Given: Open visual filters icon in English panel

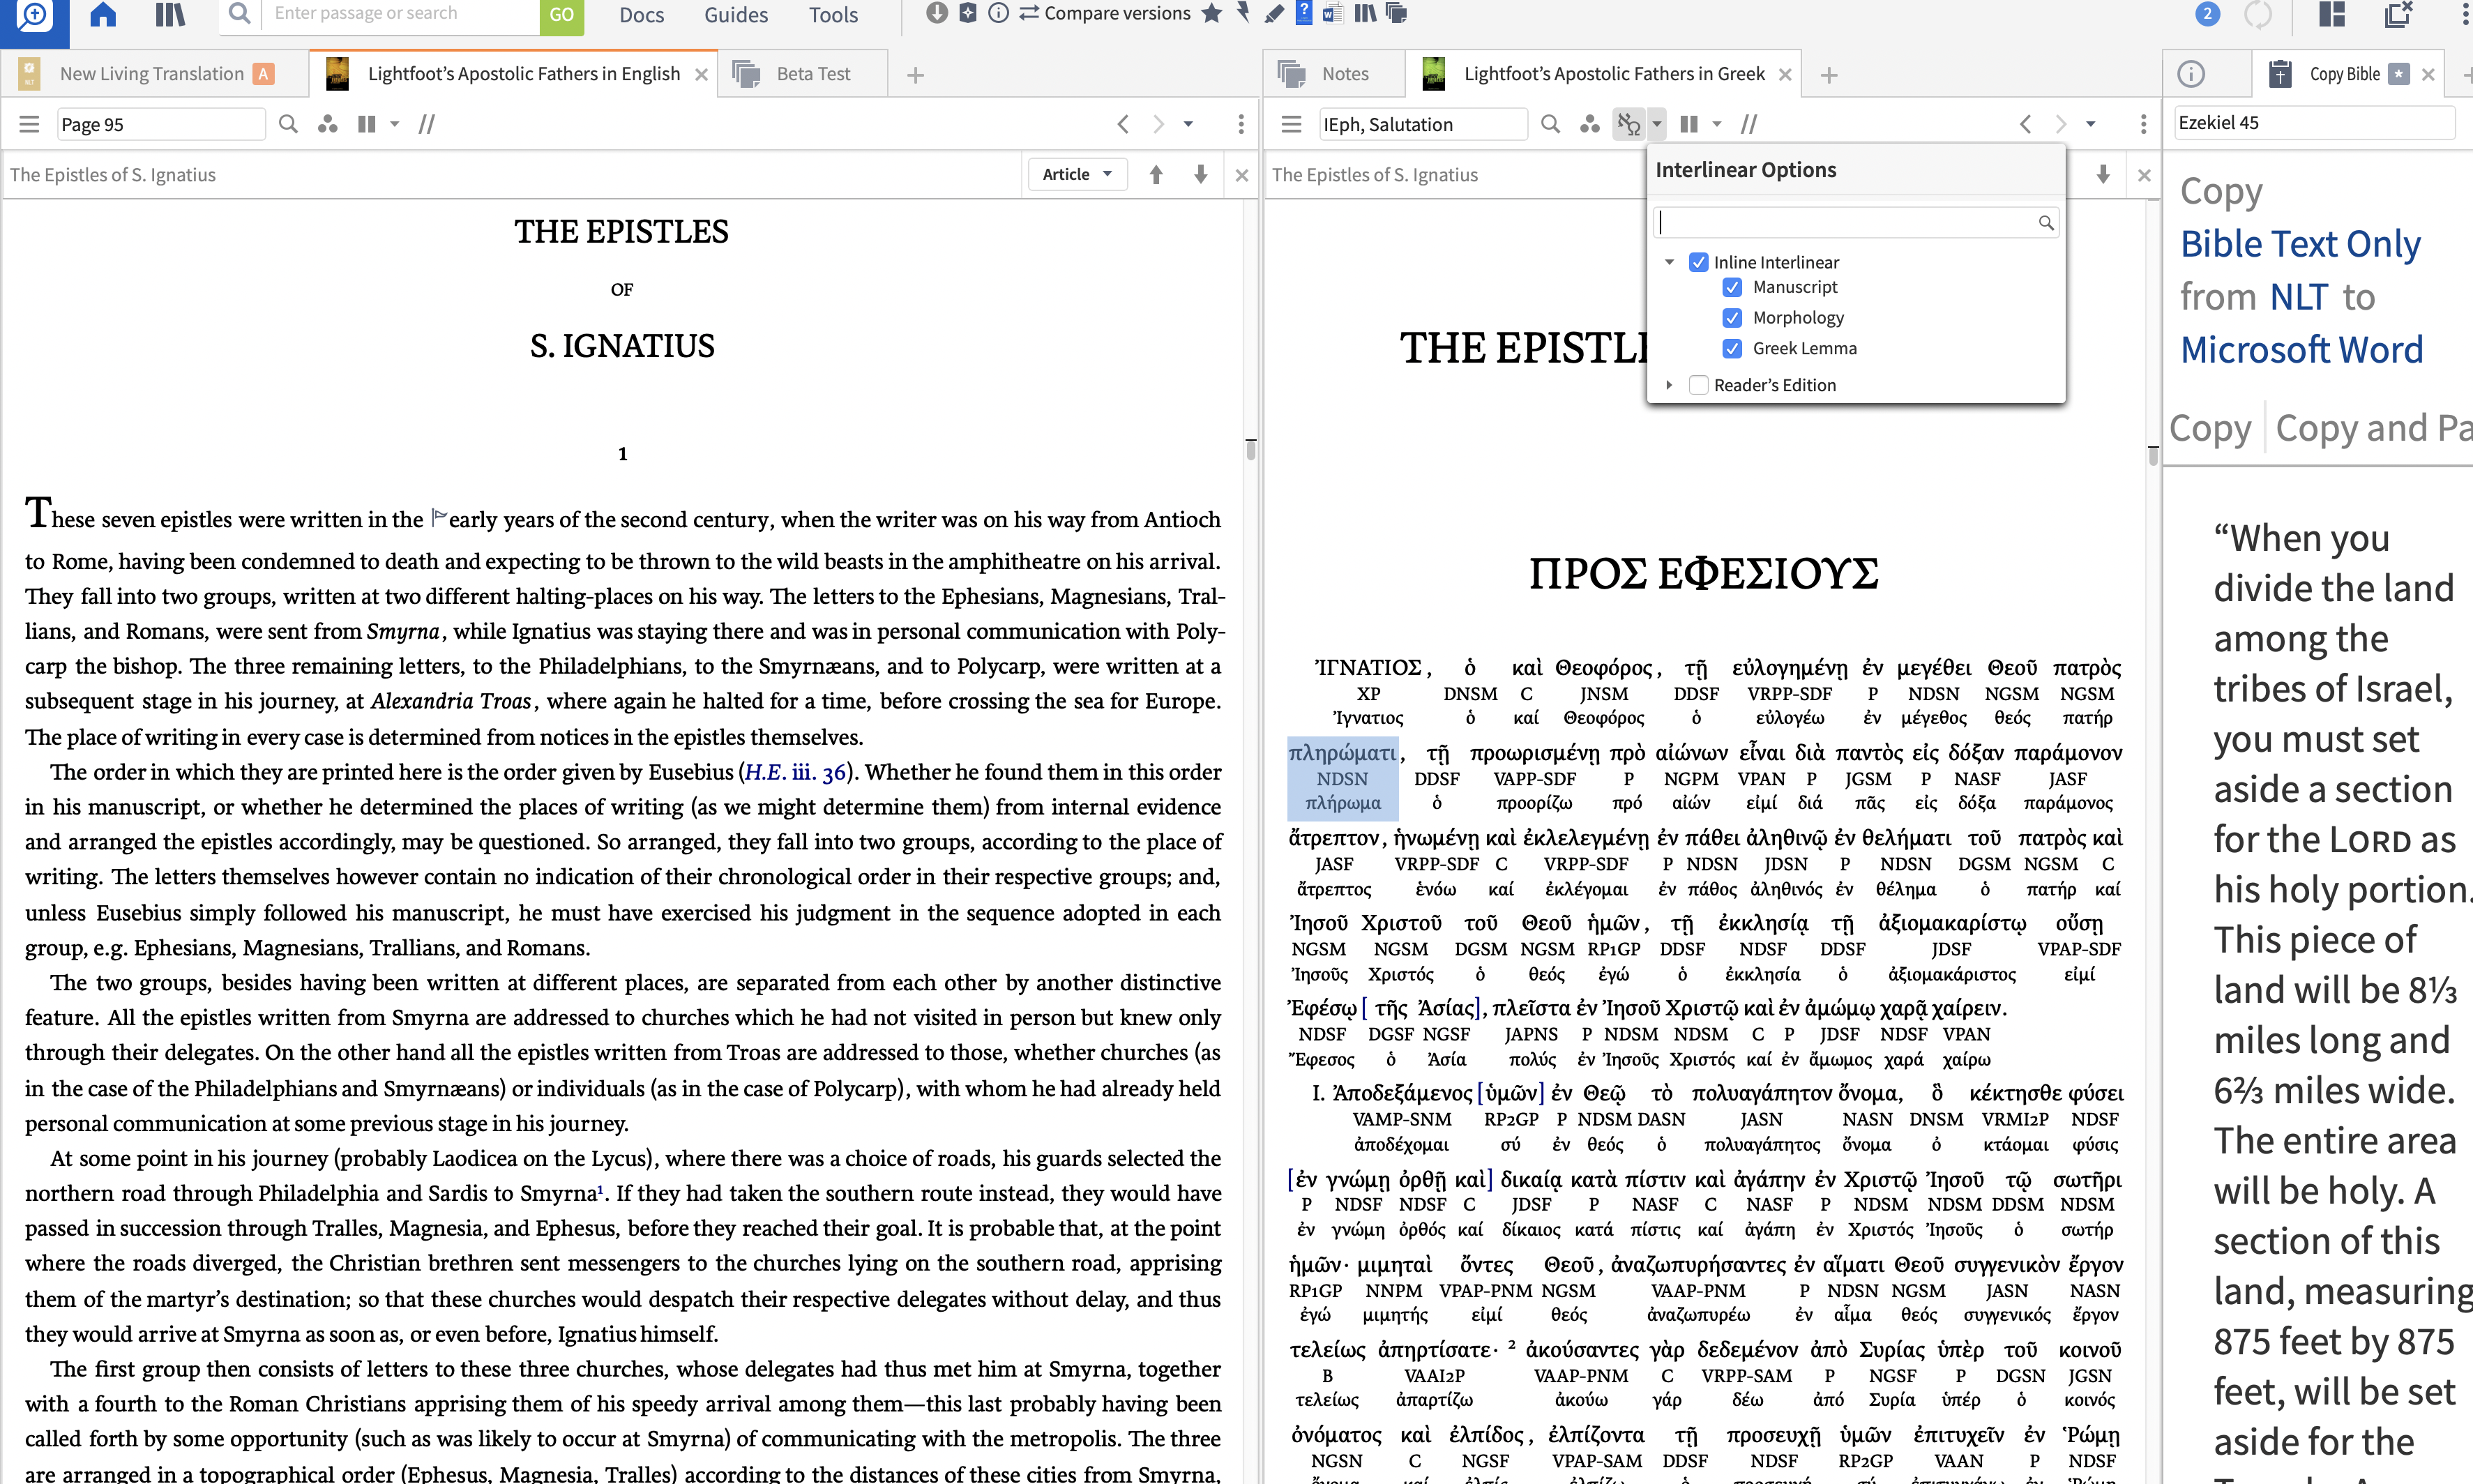Looking at the screenshot, I should tap(327, 124).
